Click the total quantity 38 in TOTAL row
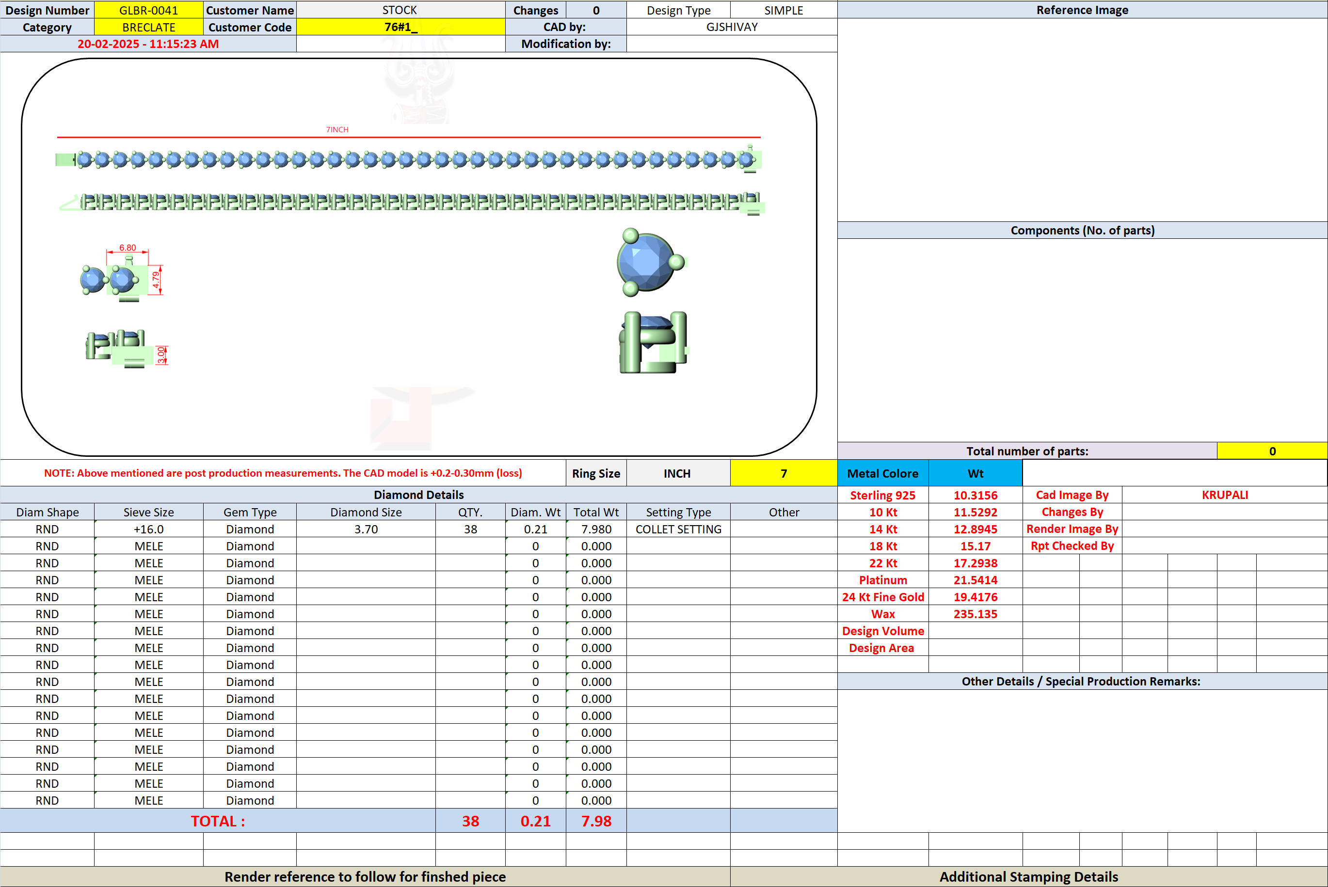1328x887 pixels. click(x=470, y=821)
